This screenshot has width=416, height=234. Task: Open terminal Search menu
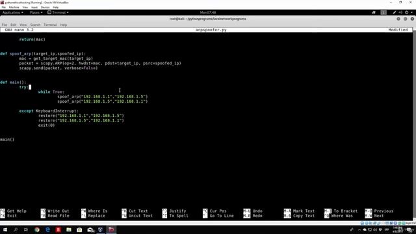tap(35, 25)
